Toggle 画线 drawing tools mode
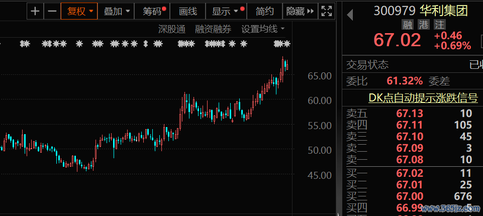483x216 pixels. coord(188,11)
